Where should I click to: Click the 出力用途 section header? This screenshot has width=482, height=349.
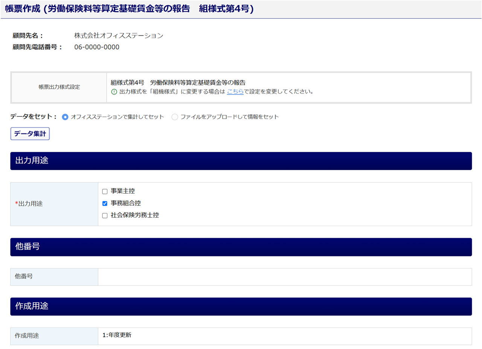click(241, 161)
